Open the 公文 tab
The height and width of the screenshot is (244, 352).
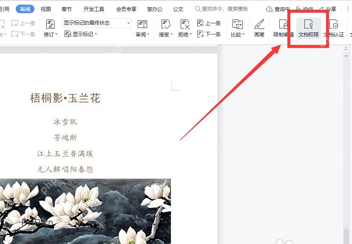click(178, 9)
